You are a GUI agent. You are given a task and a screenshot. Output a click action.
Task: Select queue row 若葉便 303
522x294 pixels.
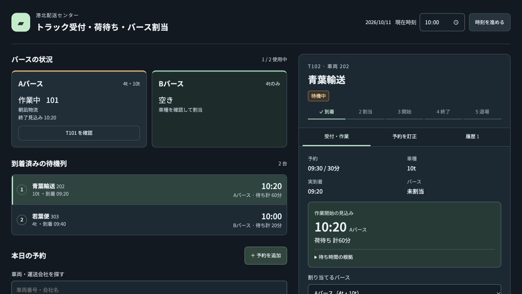click(149, 220)
